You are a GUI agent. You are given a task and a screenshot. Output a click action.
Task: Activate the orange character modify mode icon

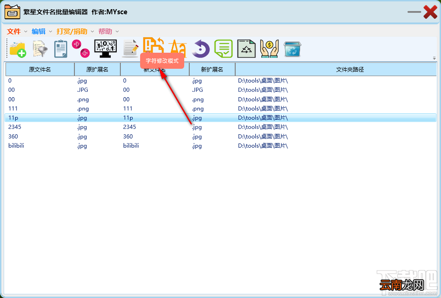[x=153, y=45]
